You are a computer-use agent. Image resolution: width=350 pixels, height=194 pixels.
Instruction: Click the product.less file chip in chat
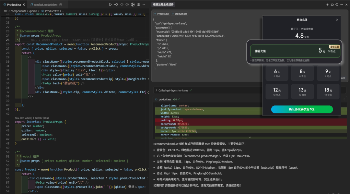[x=180, y=14]
